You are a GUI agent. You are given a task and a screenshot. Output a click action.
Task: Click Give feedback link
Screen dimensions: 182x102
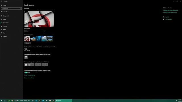169,19
